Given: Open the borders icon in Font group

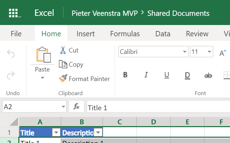Looking at the screenshot, I should point(227,75).
